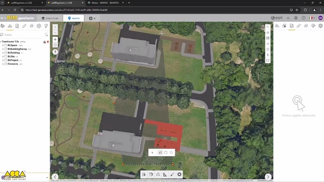Open the Italian flag language dropdown
The height and width of the screenshot is (182, 324).
pyautogui.click(x=312, y=18)
